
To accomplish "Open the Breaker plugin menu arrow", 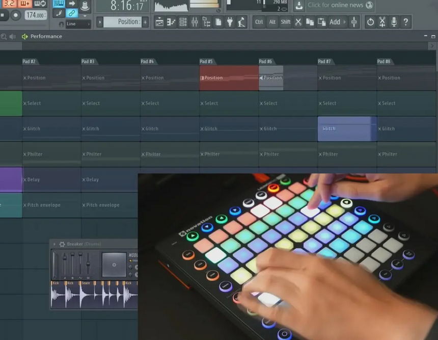I will point(54,244).
